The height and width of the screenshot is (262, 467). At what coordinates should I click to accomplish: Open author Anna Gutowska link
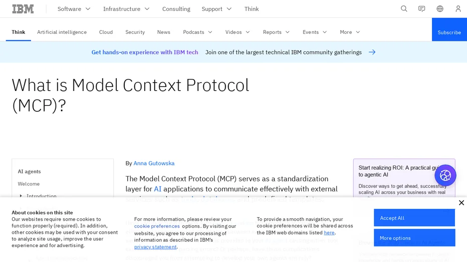click(154, 163)
